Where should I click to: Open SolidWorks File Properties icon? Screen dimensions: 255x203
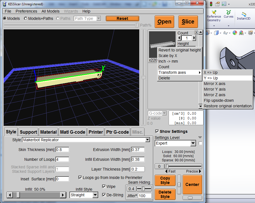(218, 4)
